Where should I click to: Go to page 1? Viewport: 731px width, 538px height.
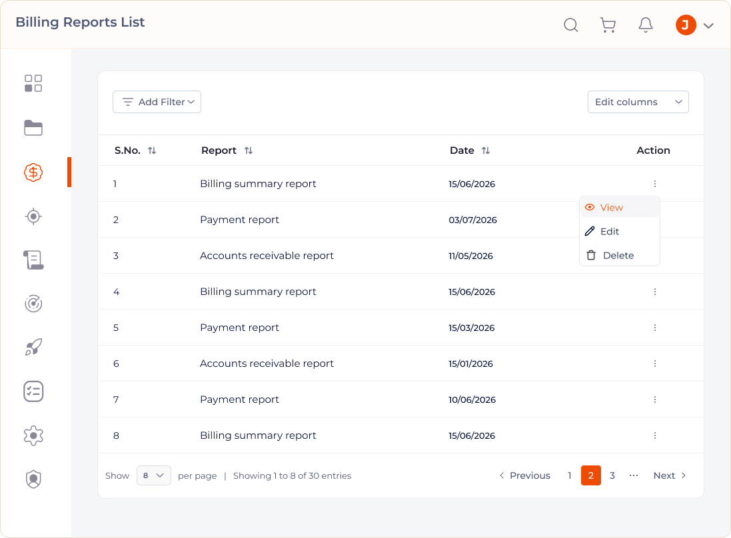(569, 475)
